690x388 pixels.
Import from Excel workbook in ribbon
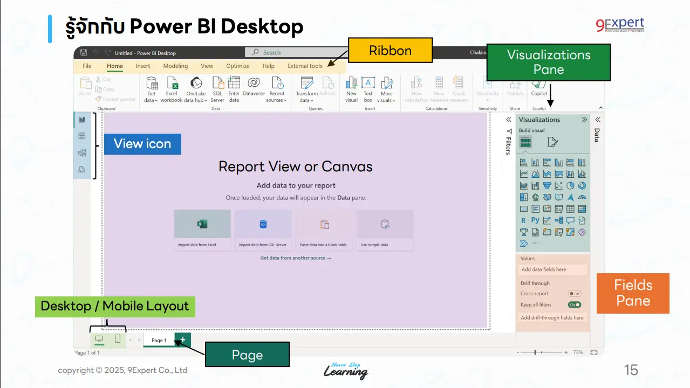(x=172, y=89)
